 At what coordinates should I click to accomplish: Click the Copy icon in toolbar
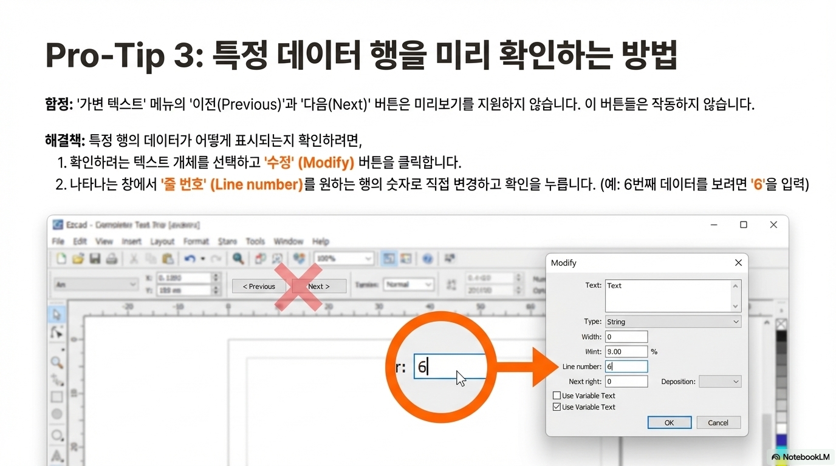point(151,258)
